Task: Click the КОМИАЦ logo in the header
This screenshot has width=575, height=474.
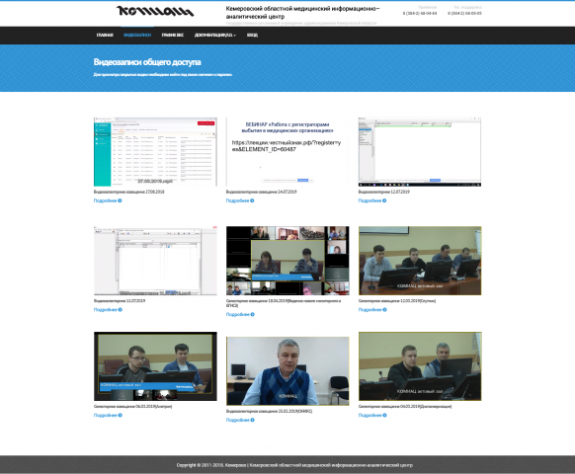Action: 155,12
